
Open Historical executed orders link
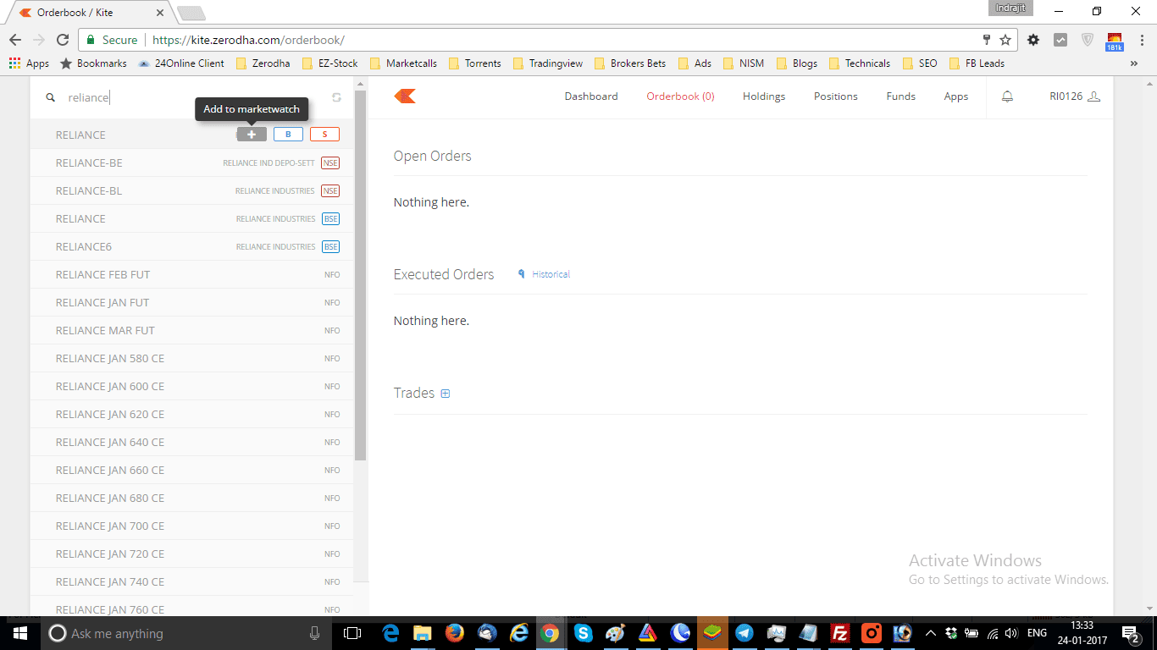click(x=544, y=274)
